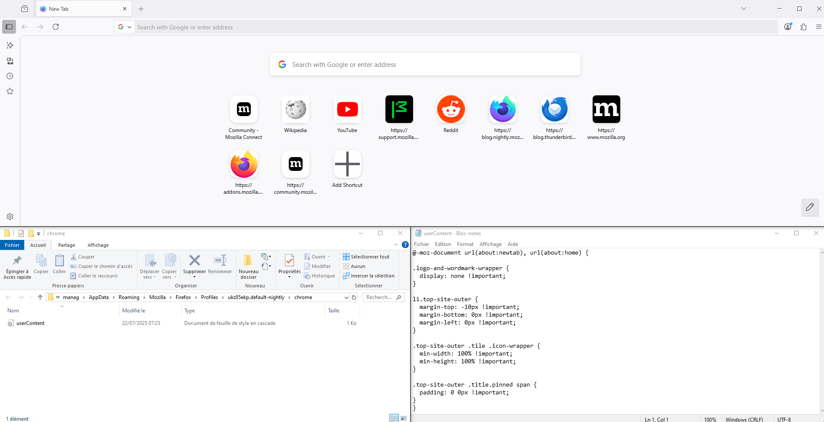Viewport: 824px width, 422px height.
Task: Open the Firefox account profile icon
Action: pos(788,27)
